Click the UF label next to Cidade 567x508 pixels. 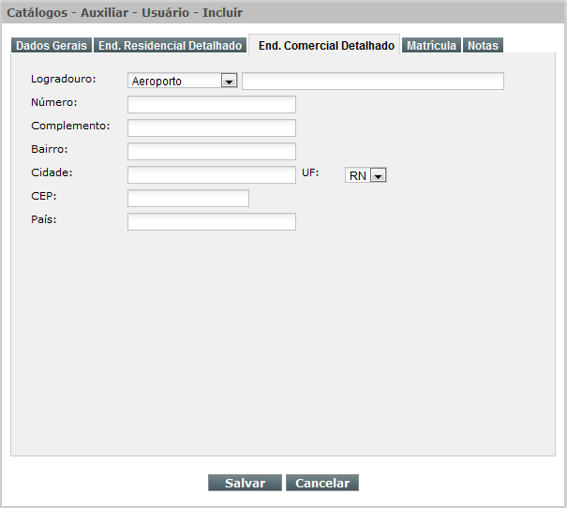tap(310, 172)
